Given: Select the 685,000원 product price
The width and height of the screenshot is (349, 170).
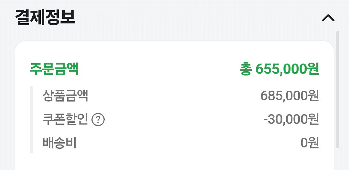Looking at the screenshot, I should (x=290, y=96).
